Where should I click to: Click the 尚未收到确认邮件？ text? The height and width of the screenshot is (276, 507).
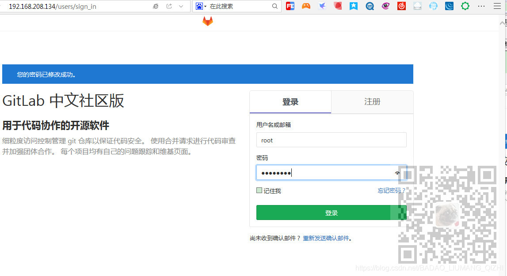pos(275,238)
